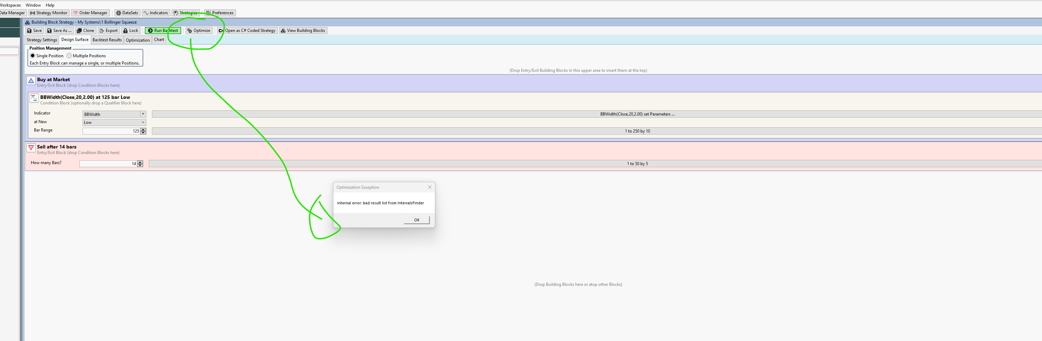Open View Building Blocks
Image resolution: width=1042 pixels, height=341 pixels.
pyautogui.click(x=302, y=31)
